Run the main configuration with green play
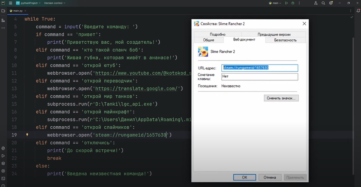Image resolution: width=361 pixels, height=187 pixels. (286, 3)
